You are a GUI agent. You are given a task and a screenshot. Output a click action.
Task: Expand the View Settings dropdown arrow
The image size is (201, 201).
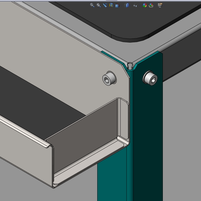click(164, 5)
